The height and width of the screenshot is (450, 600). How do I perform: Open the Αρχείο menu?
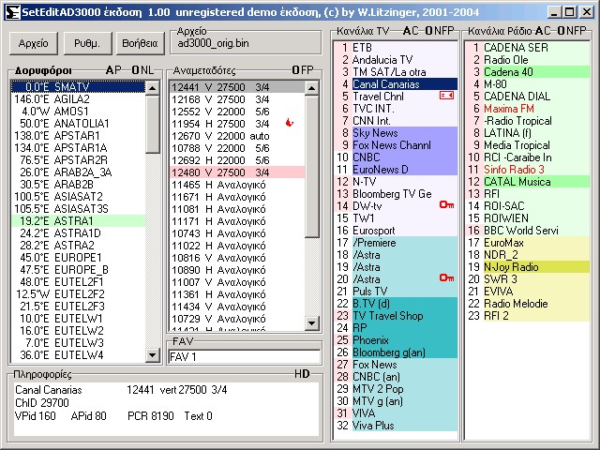pyautogui.click(x=33, y=43)
